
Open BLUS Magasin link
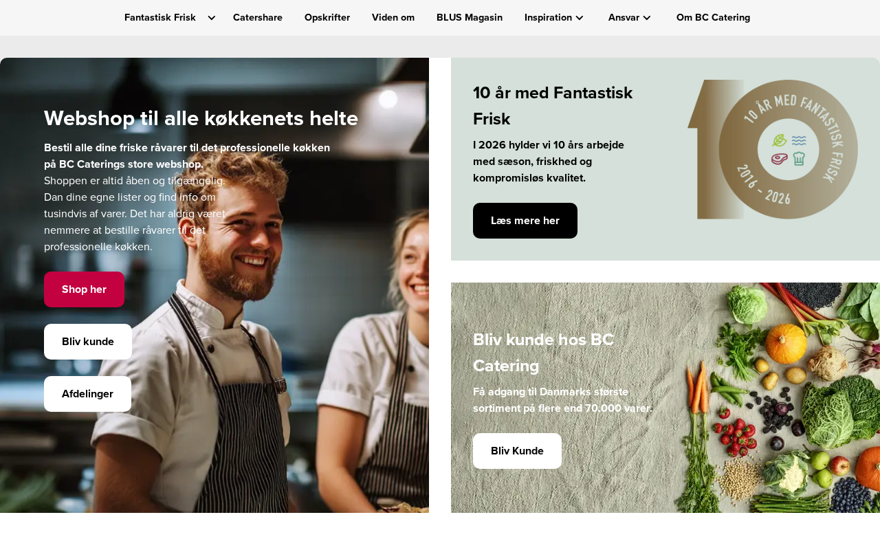pos(470,17)
